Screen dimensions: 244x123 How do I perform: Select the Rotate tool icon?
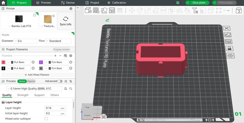(x=140, y=10)
